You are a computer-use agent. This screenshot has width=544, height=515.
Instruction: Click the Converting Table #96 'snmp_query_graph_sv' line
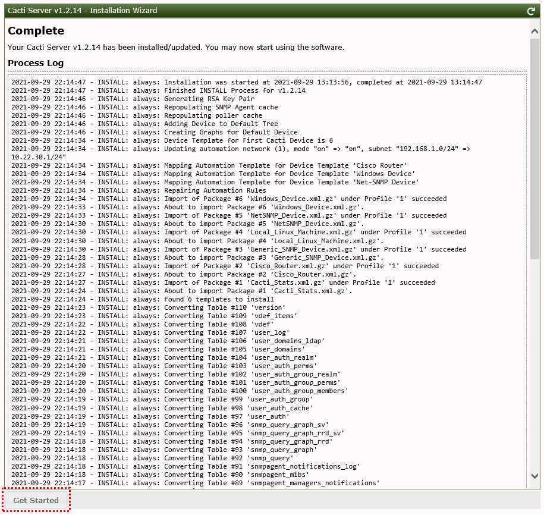(x=170, y=425)
